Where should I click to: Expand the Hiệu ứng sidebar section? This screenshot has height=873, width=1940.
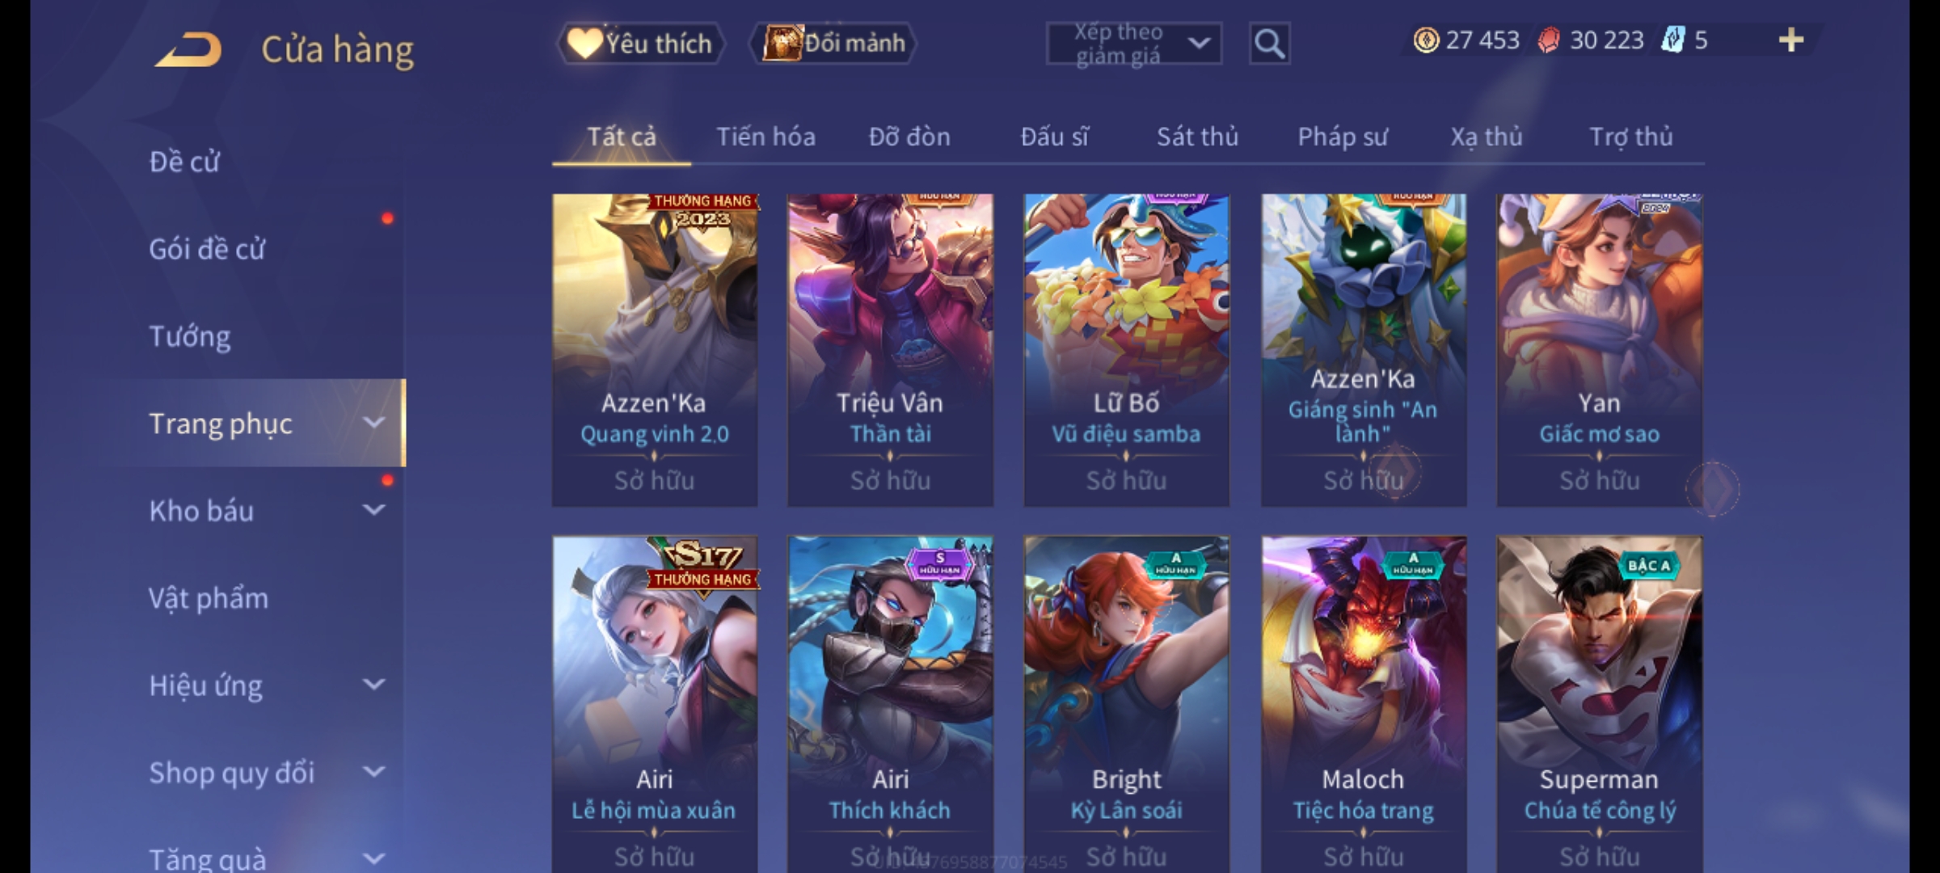coord(373,685)
